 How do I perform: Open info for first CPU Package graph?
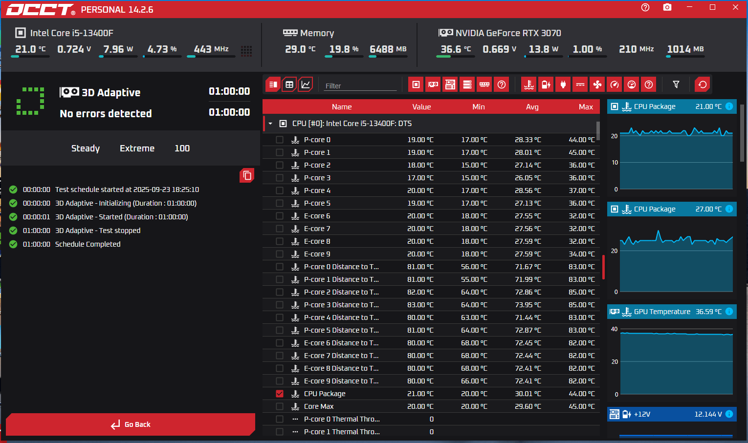click(729, 106)
